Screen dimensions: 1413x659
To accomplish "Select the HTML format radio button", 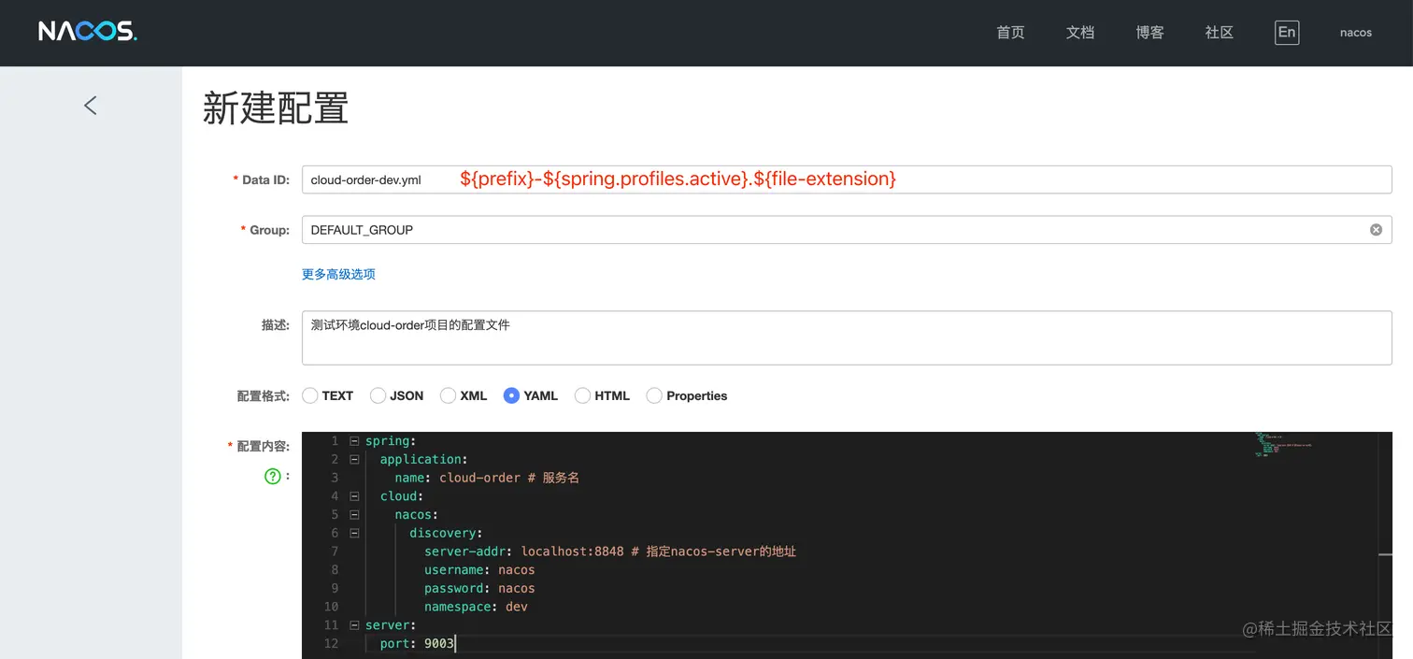I will 582,395.
